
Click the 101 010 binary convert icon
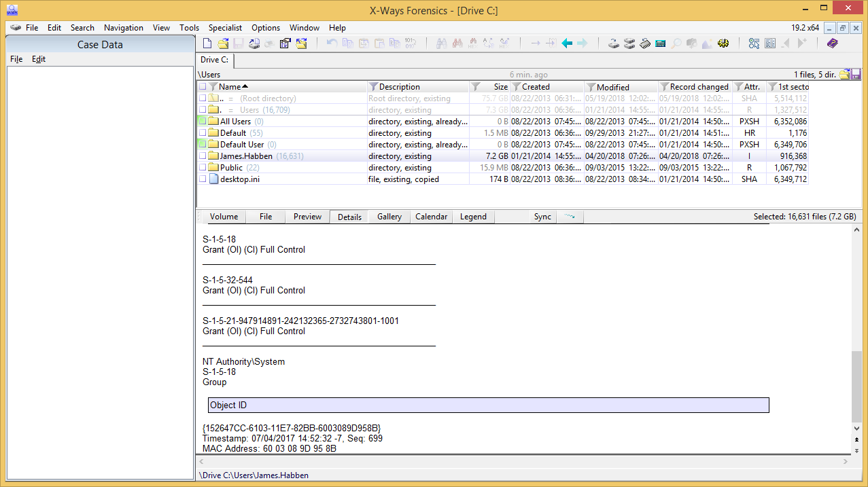410,43
